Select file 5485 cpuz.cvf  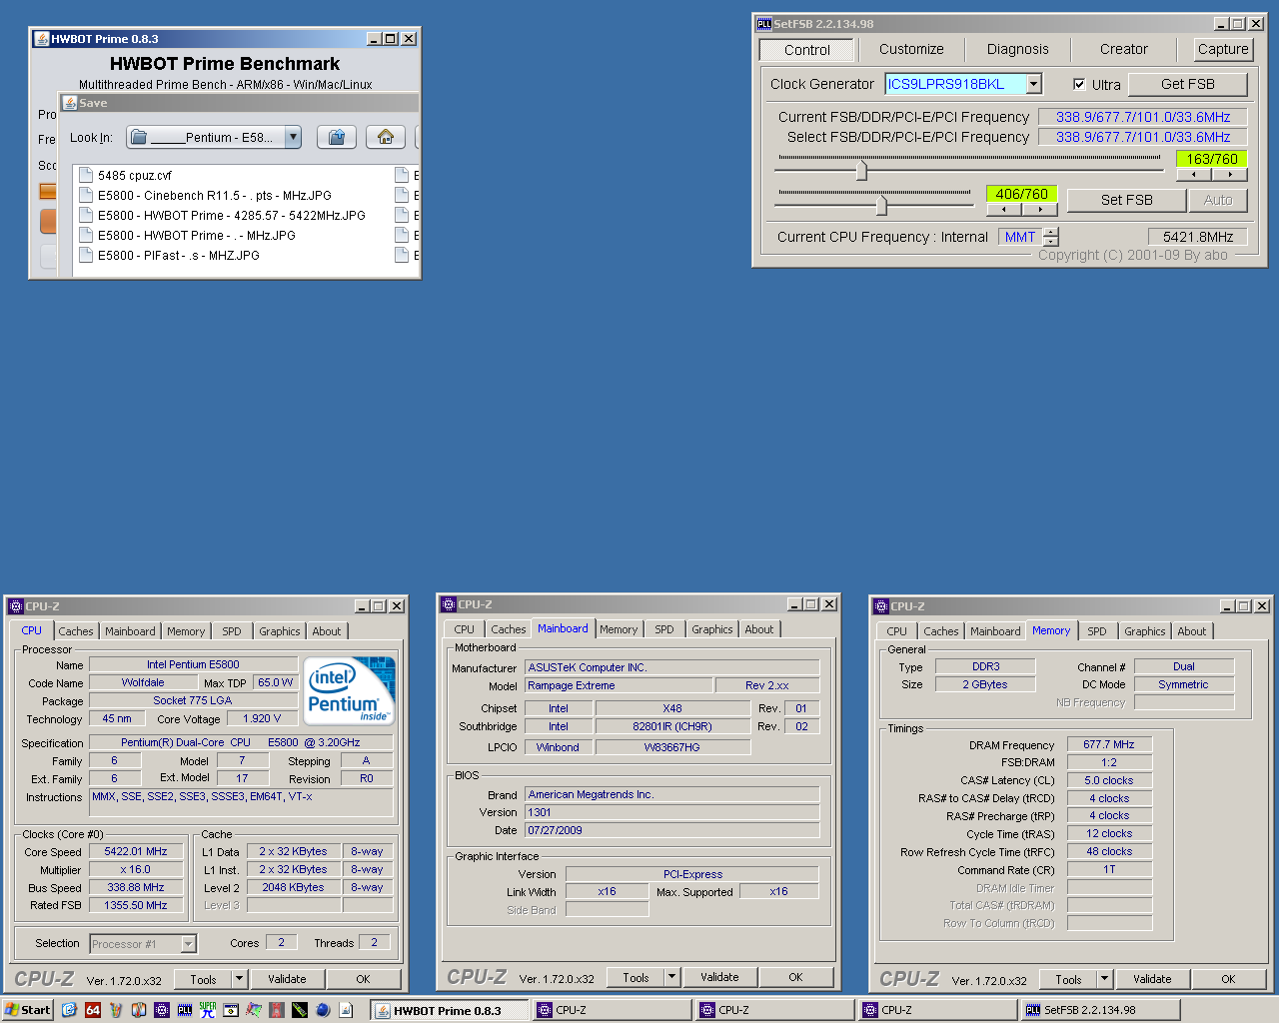click(x=125, y=175)
